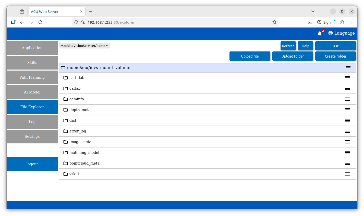Viewport: 364px width, 216px height.
Task: Select the ACU Web Server tab
Action: pos(57,11)
